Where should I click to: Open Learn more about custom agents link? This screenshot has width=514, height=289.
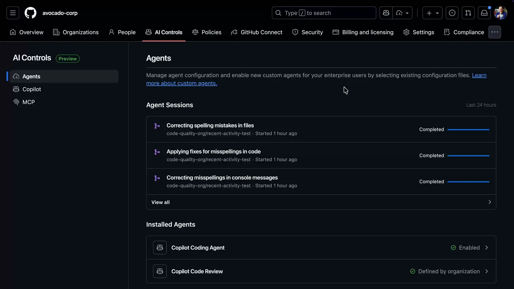pyautogui.click(x=182, y=83)
